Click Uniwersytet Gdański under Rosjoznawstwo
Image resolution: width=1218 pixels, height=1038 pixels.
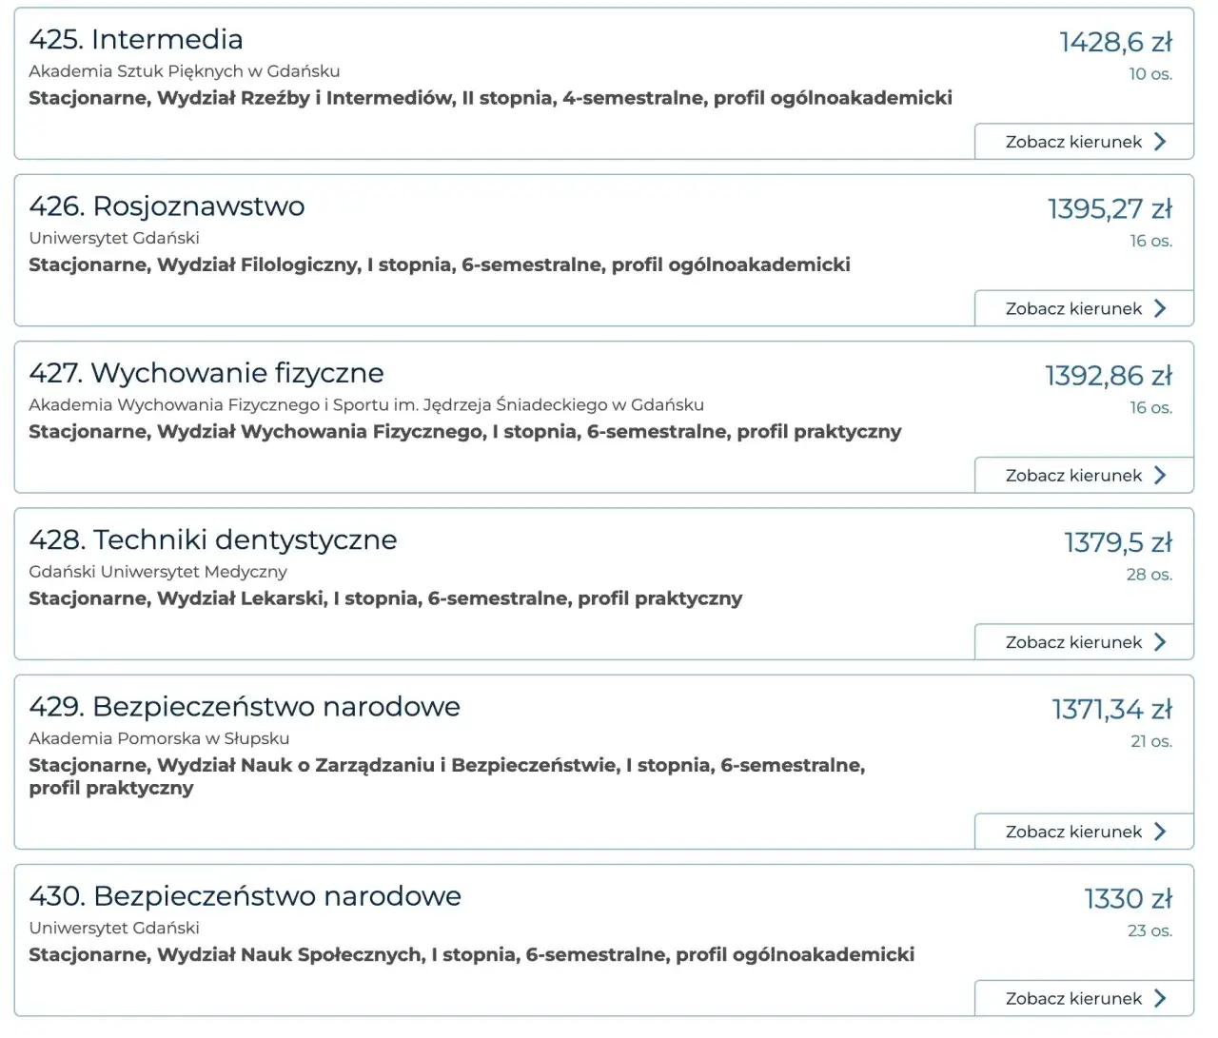click(x=113, y=238)
